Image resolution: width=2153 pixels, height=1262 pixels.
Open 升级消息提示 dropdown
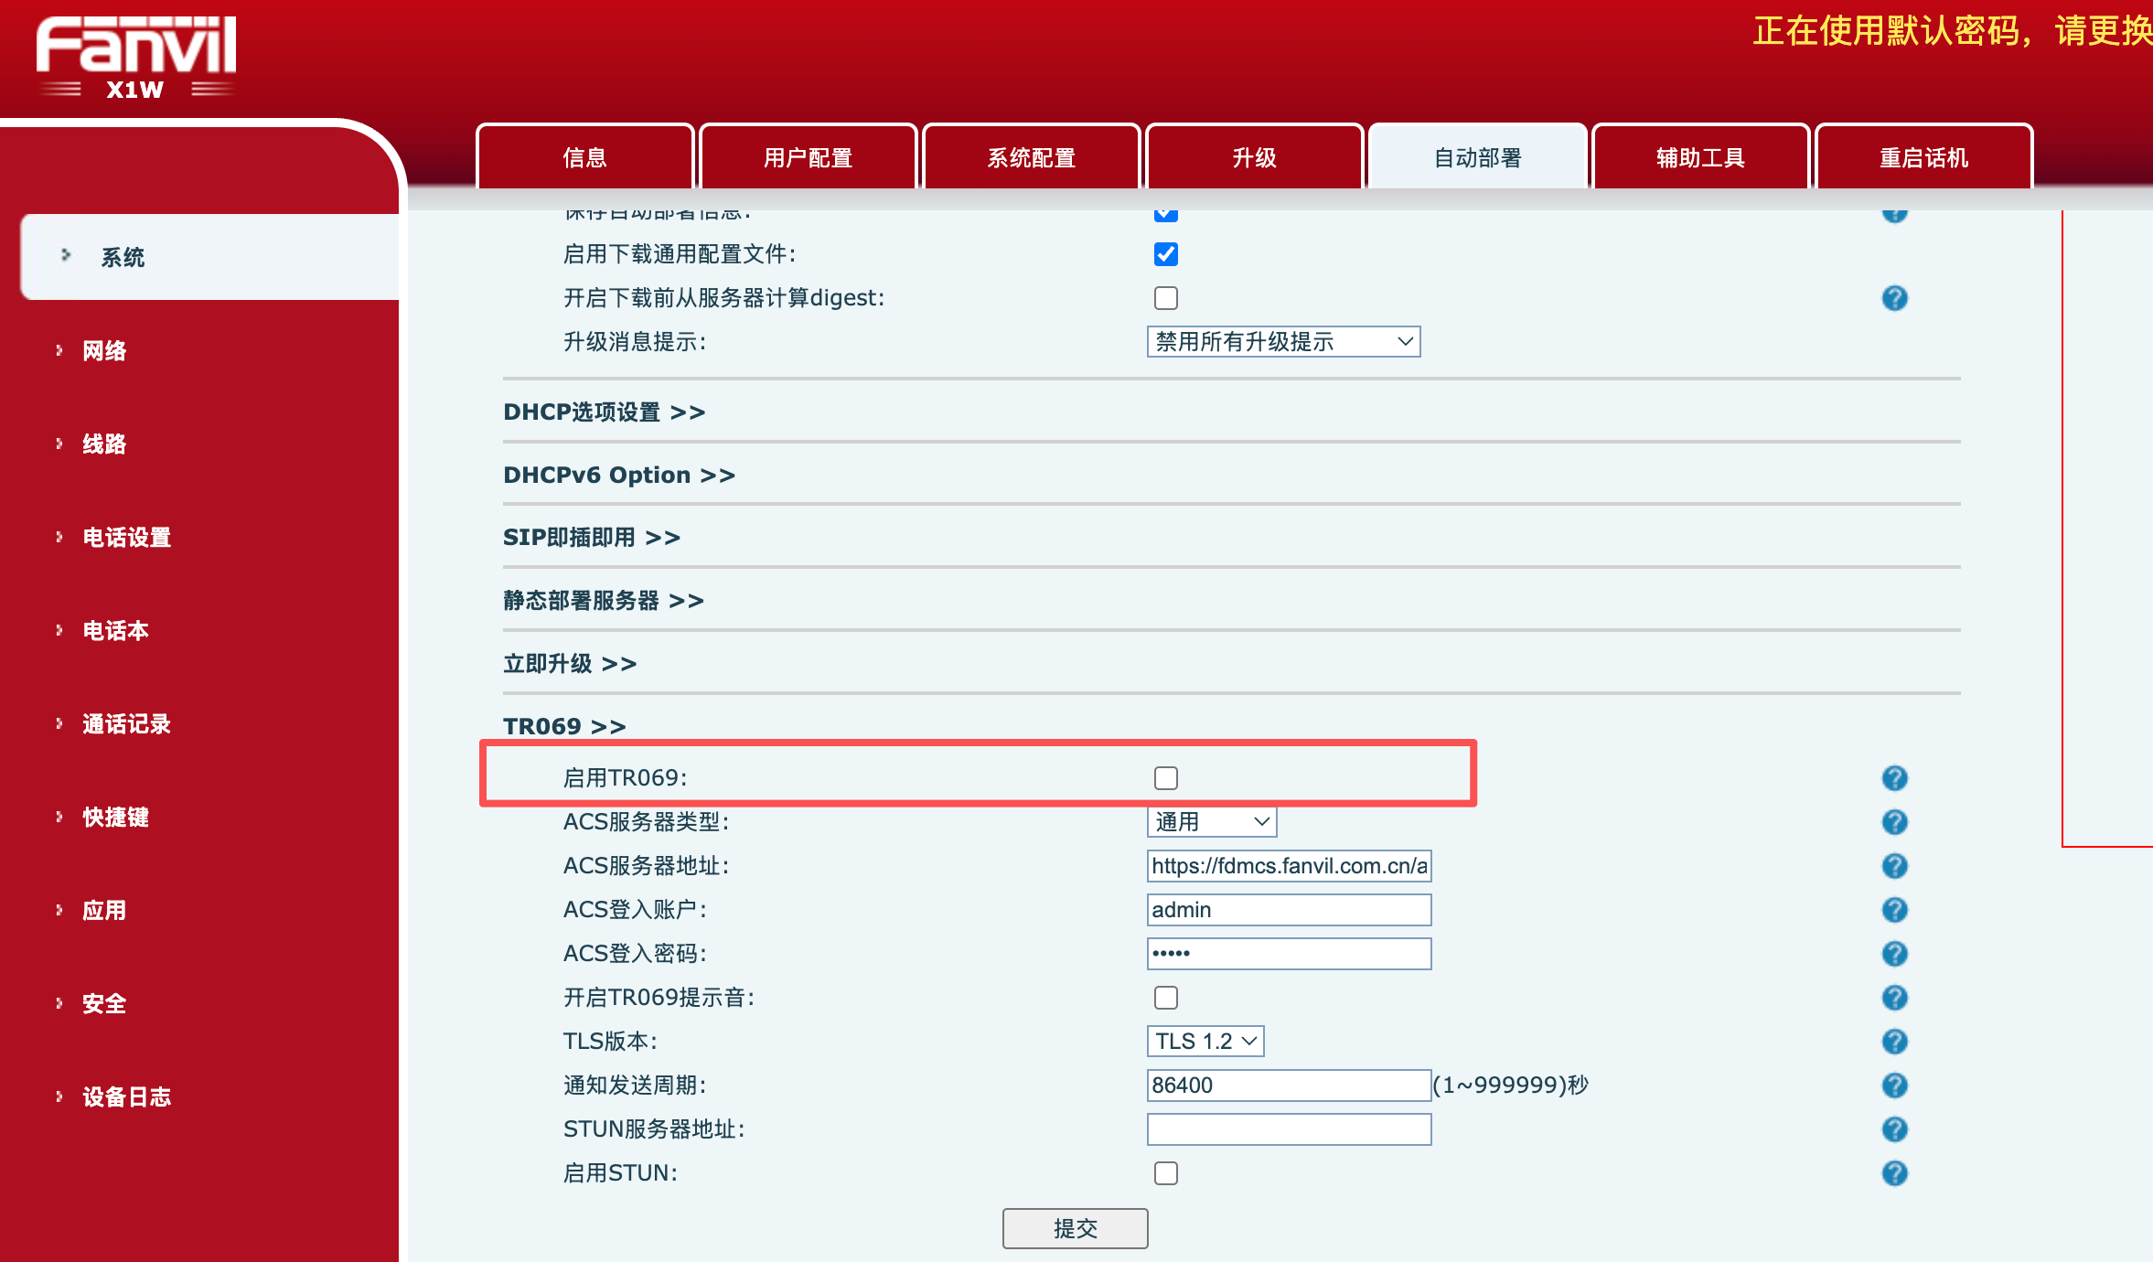1283,342
